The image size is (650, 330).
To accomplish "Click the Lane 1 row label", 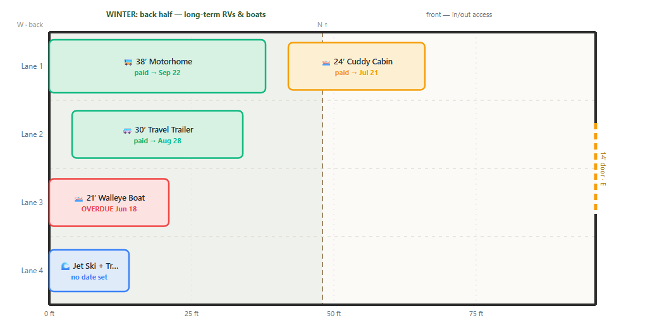I will pos(32,66).
